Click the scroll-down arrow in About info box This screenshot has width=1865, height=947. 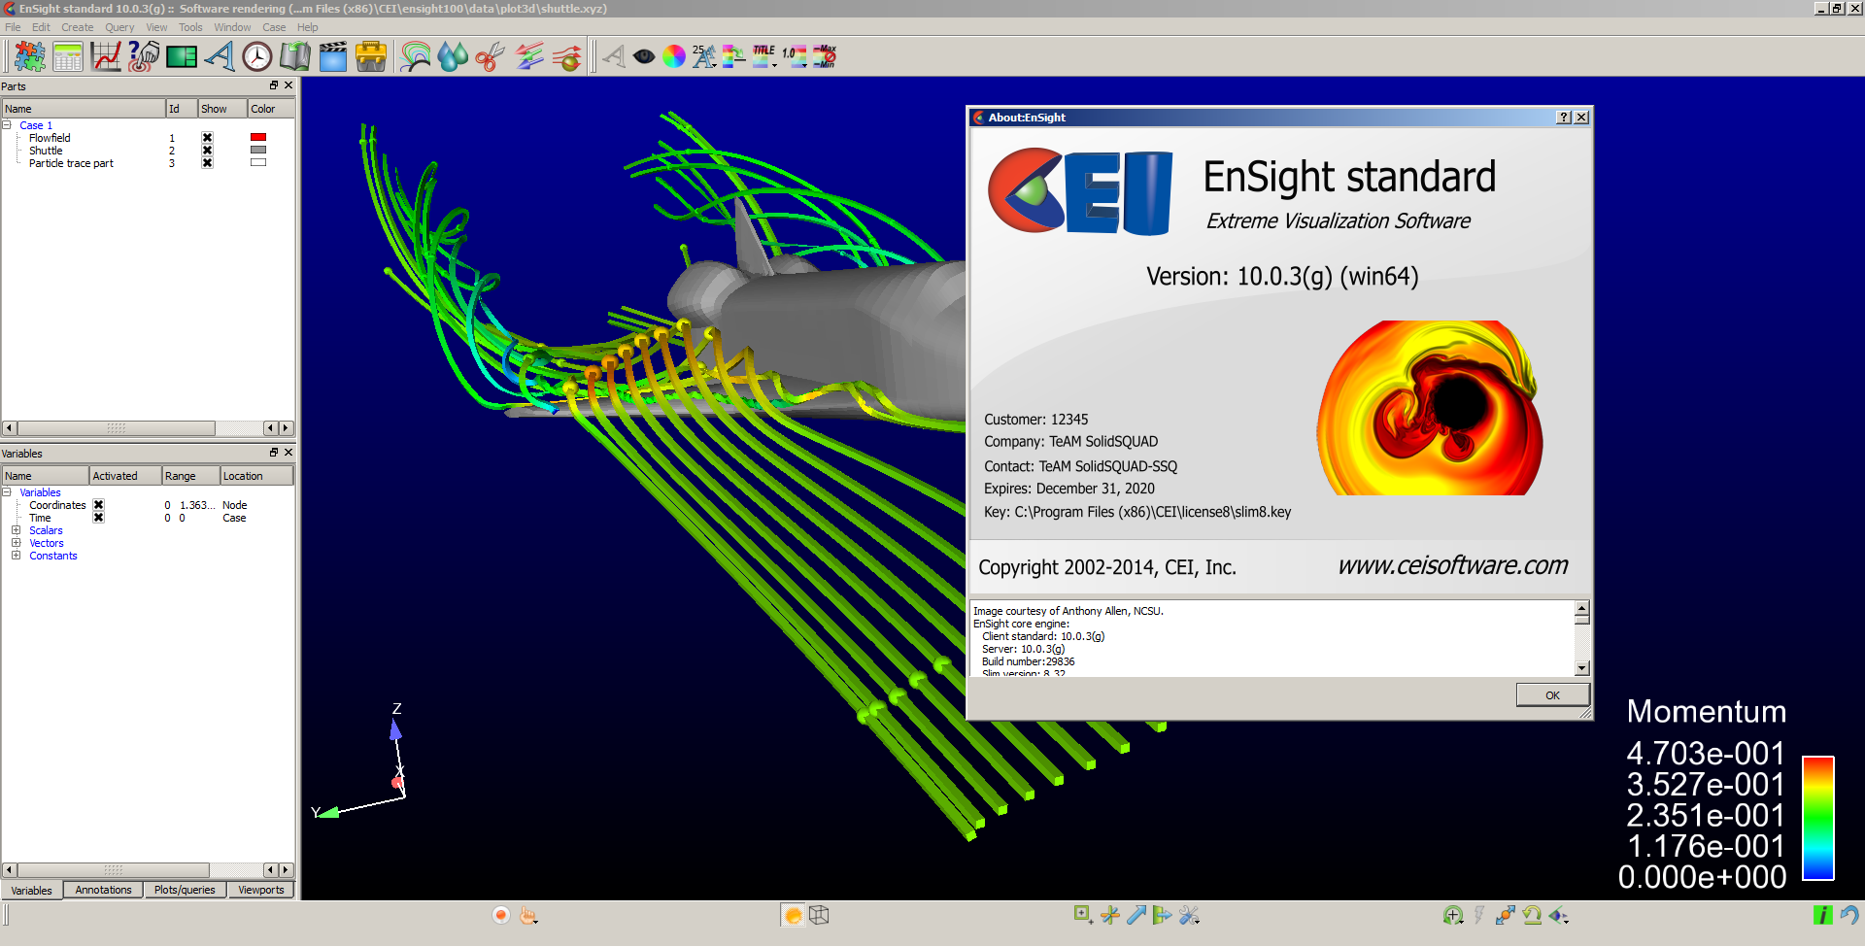pos(1581,668)
